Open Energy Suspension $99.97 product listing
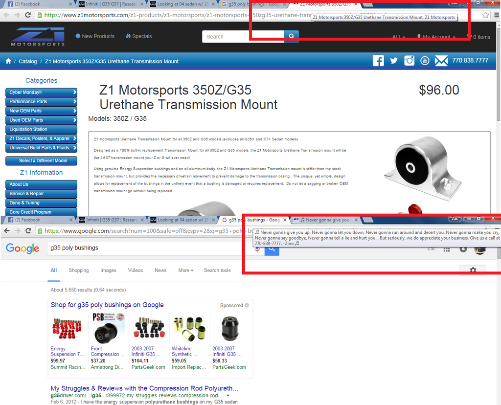 (68, 342)
